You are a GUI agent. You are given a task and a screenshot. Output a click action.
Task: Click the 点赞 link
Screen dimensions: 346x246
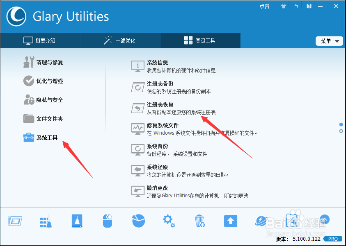click(264, 6)
